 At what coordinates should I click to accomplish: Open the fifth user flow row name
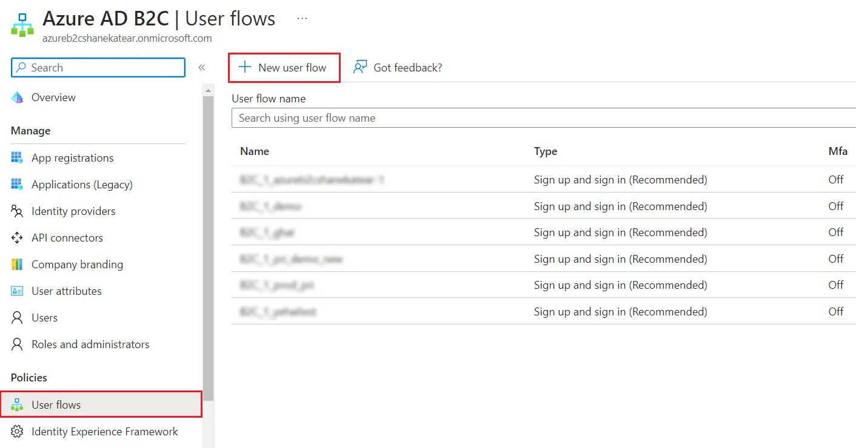(277, 285)
